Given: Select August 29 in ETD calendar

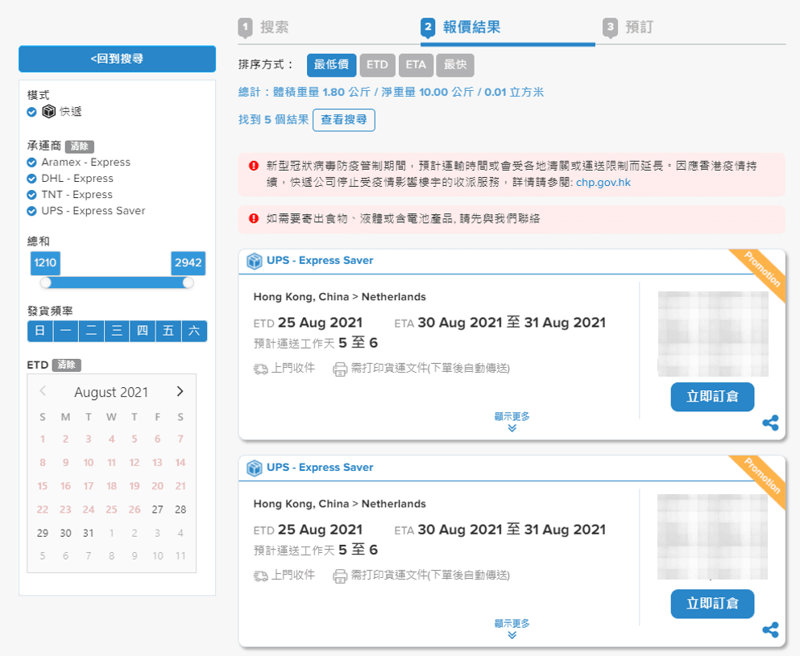Looking at the screenshot, I should pos(43,533).
